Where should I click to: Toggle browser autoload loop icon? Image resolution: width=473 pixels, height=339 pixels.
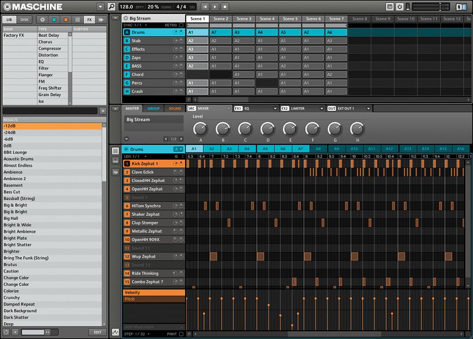pos(6,332)
